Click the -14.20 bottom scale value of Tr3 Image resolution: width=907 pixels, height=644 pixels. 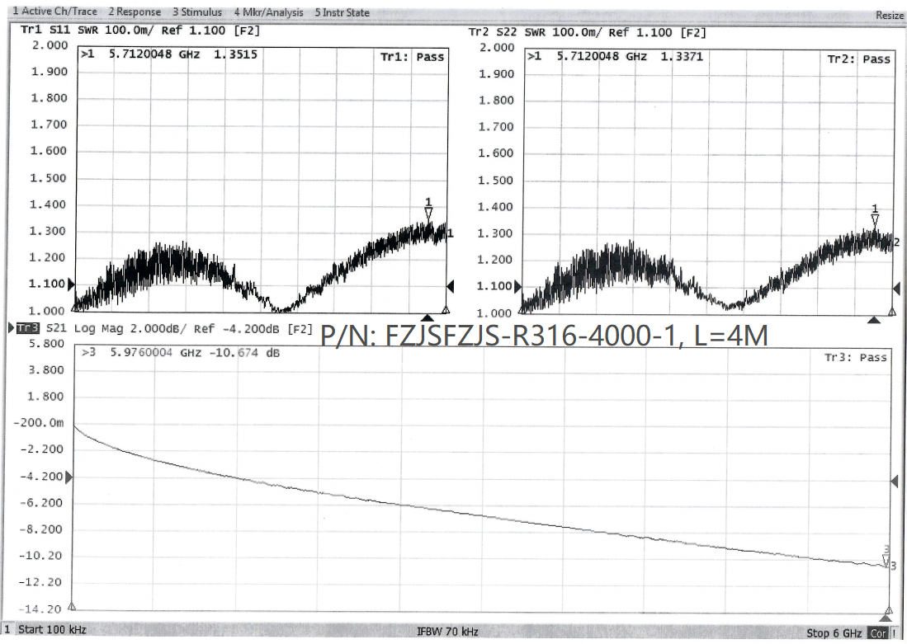(x=40, y=609)
